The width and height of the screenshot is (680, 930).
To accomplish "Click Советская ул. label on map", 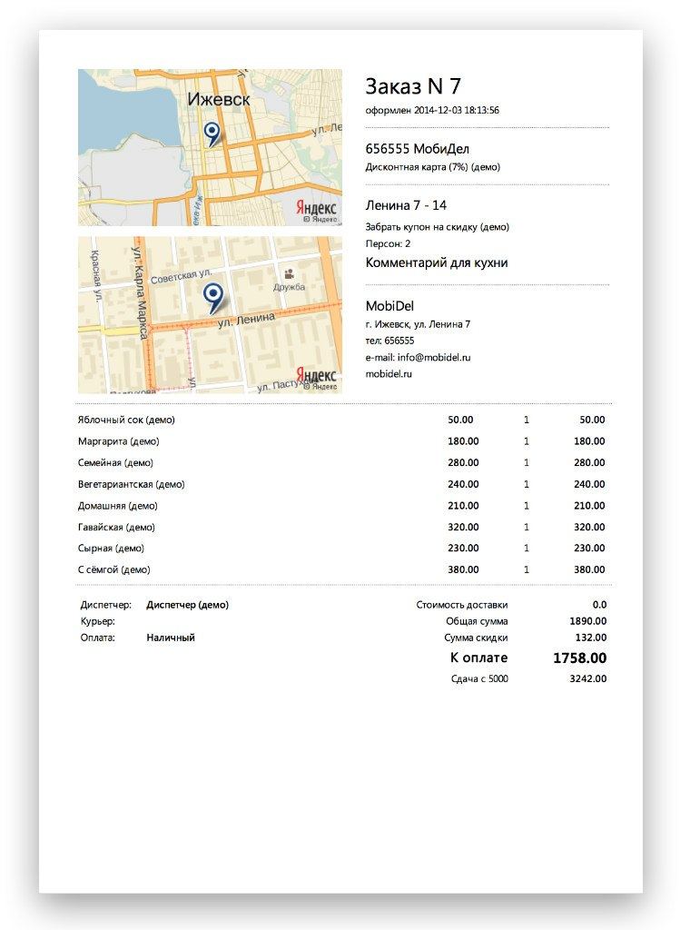I will click(x=182, y=276).
